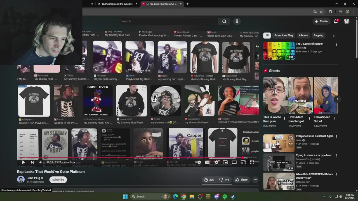Switch to theater mode view

(234, 162)
